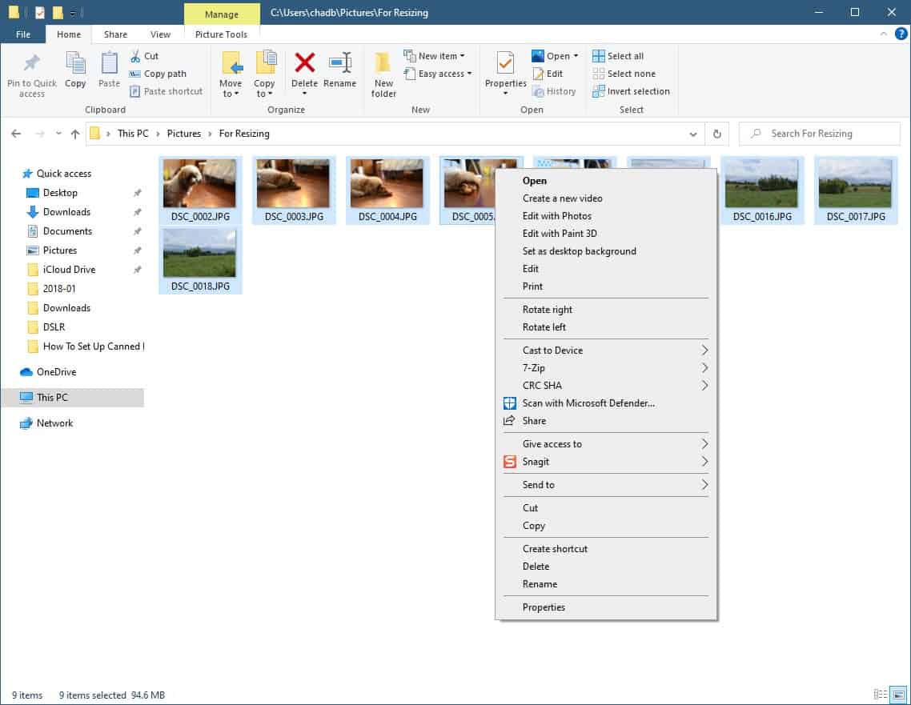Click Copy path in Clipboard group
Image resolution: width=911 pixels, height=705 pixels.
click(x=158, y=74)
